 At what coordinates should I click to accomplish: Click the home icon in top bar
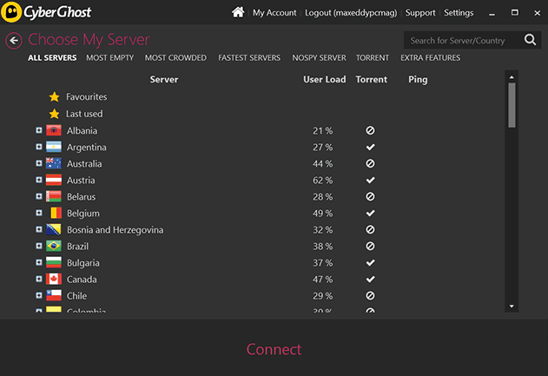238,12
